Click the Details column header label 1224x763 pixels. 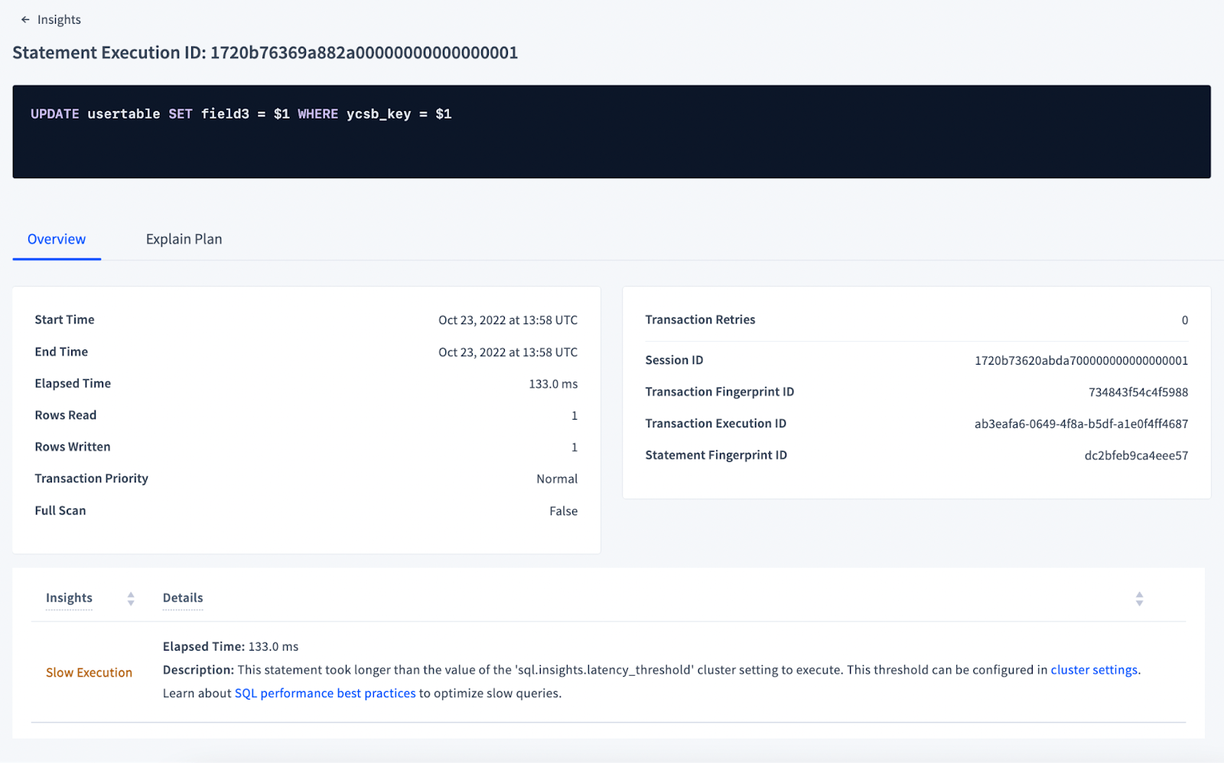(x=183, y=598)
